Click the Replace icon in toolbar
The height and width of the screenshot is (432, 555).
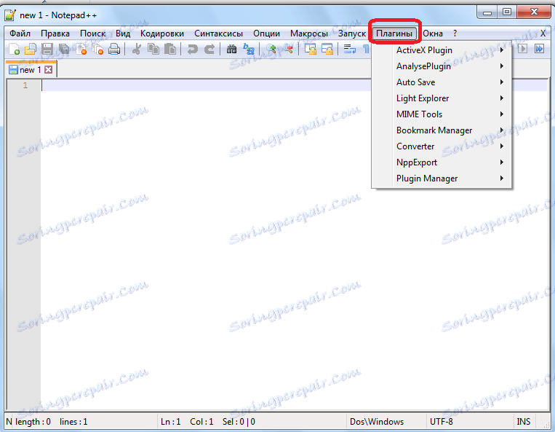[249, 49]
